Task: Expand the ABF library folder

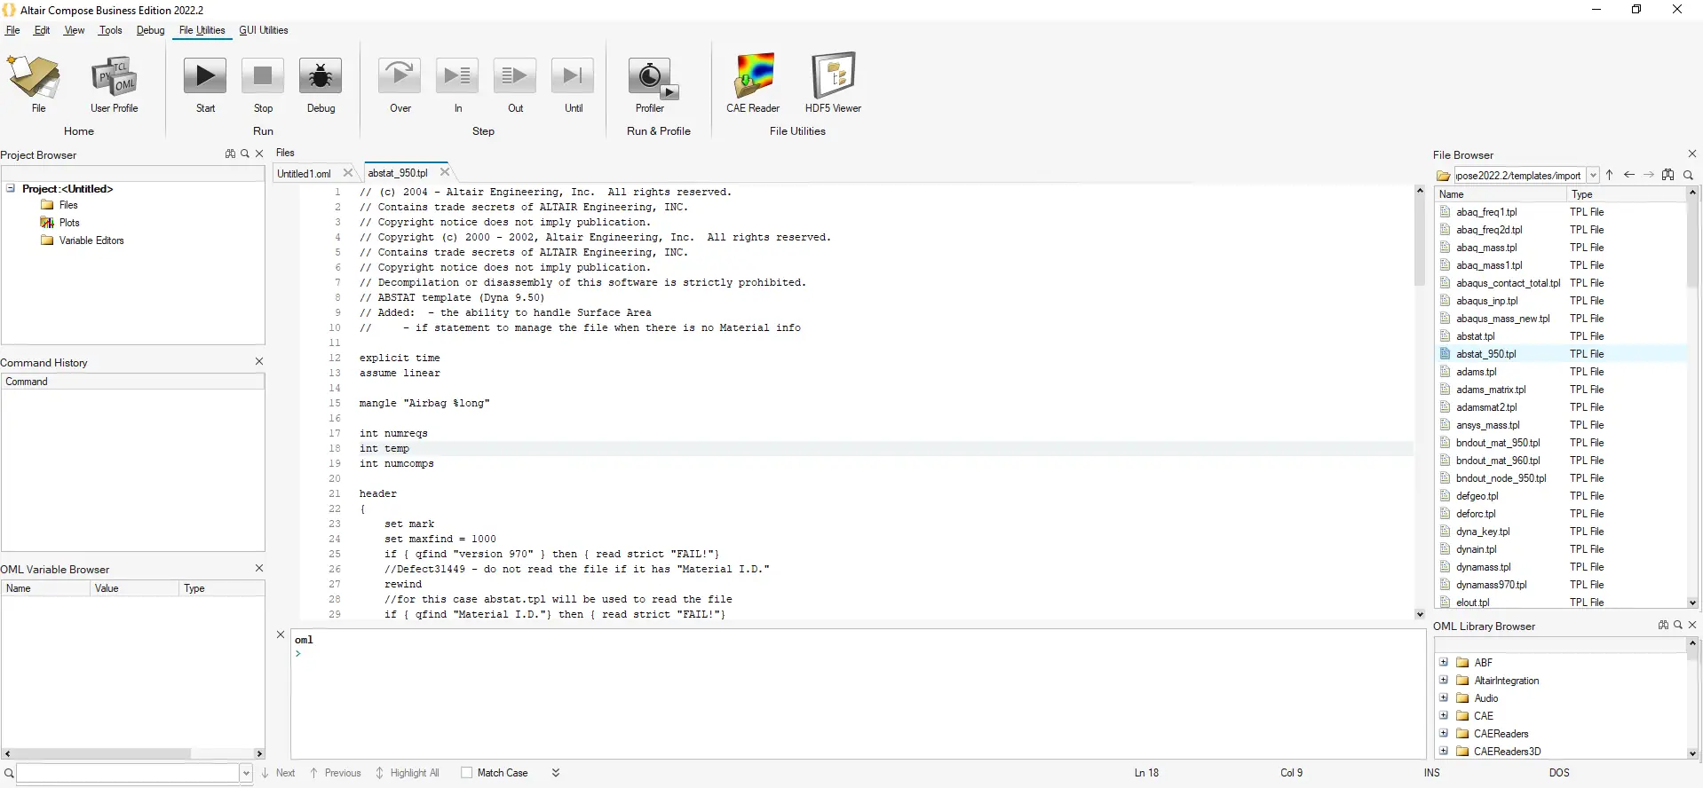Action: [1444, 662]
